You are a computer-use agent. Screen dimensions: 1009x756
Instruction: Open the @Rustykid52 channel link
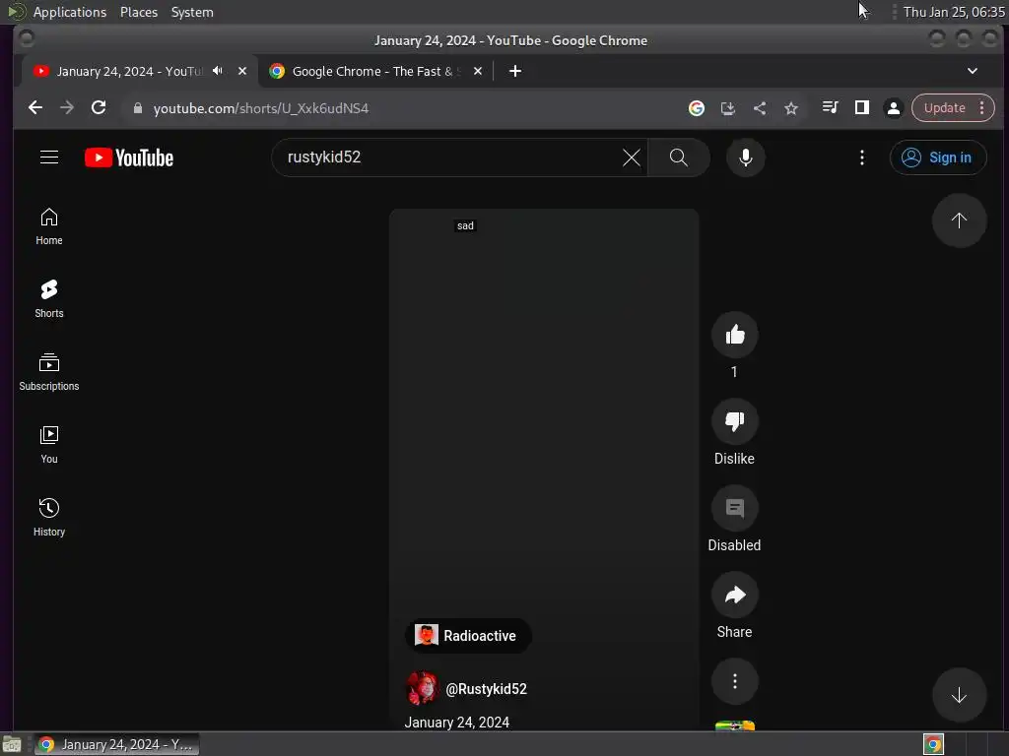coord(486,689)
